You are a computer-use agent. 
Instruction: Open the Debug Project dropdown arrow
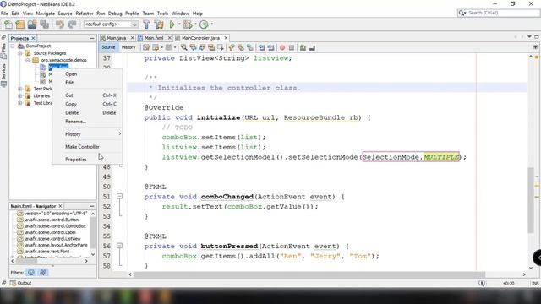point(195,24)
